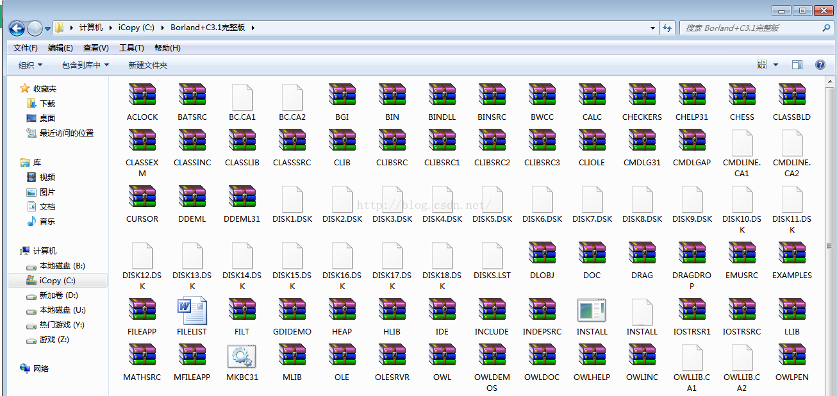Screen dimensions: 837x396
Task: Click the BC.CA1 file icon
Action: (242, 97)
